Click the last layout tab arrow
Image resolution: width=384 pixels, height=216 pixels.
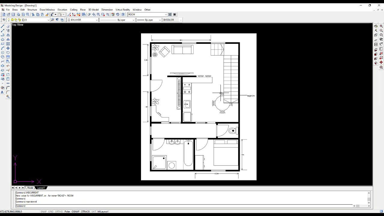pyautogui.click(x=23, y=188)
